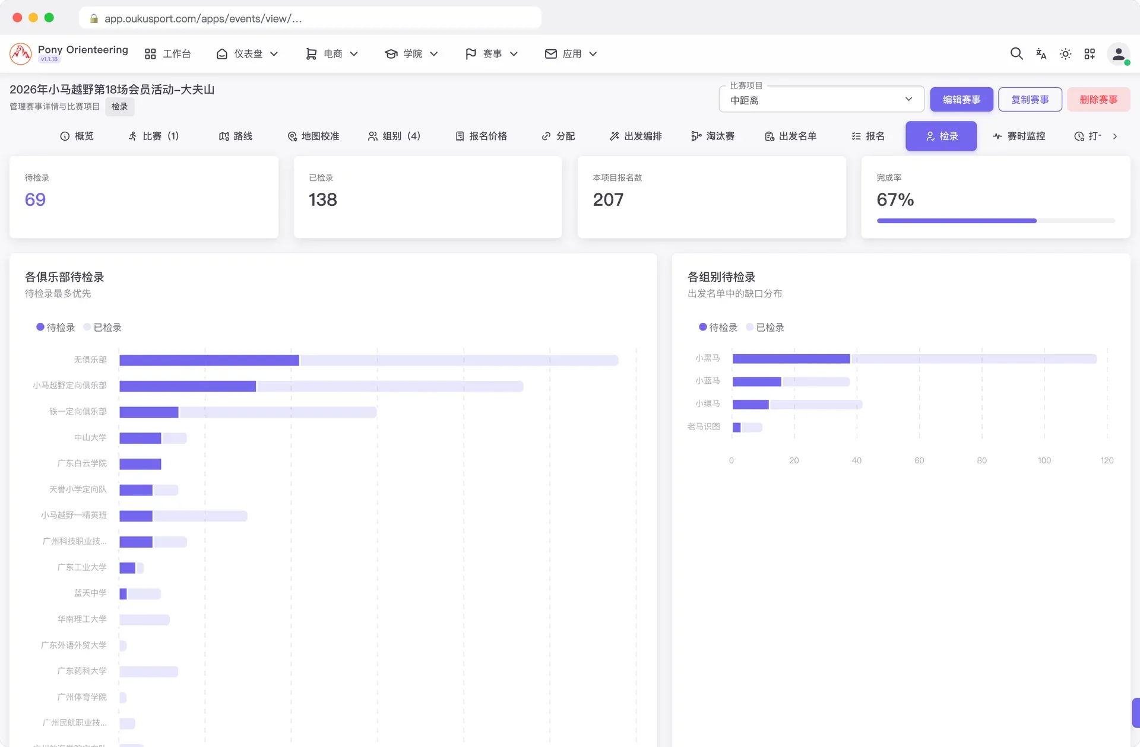
Task: Switch to the 出发编排 tab
Action: [x=635, y=136]
